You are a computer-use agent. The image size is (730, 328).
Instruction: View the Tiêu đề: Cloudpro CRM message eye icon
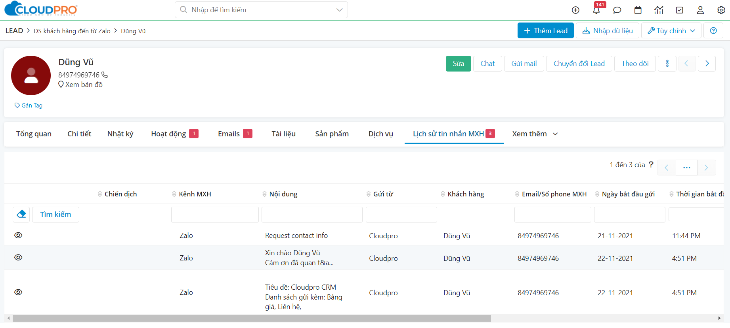[18, 292]
